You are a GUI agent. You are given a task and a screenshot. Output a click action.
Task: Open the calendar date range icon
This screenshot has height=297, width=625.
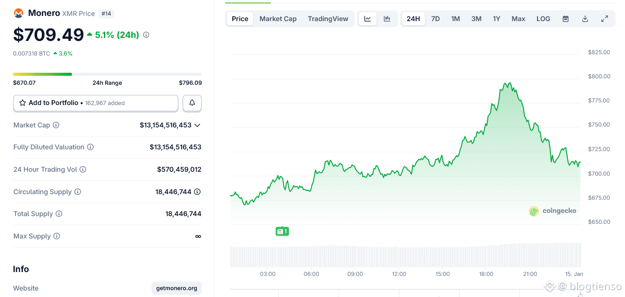click(x=565, y=19)
